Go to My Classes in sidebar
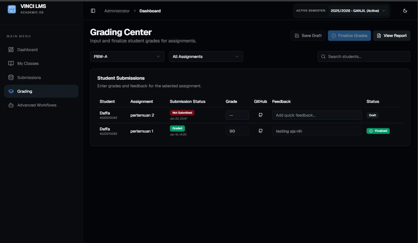The image size is (418, 243). [28, 63]
